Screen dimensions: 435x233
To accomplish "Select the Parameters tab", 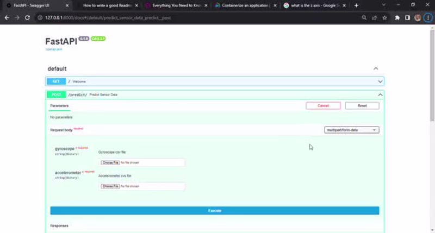I will (59, 106).
